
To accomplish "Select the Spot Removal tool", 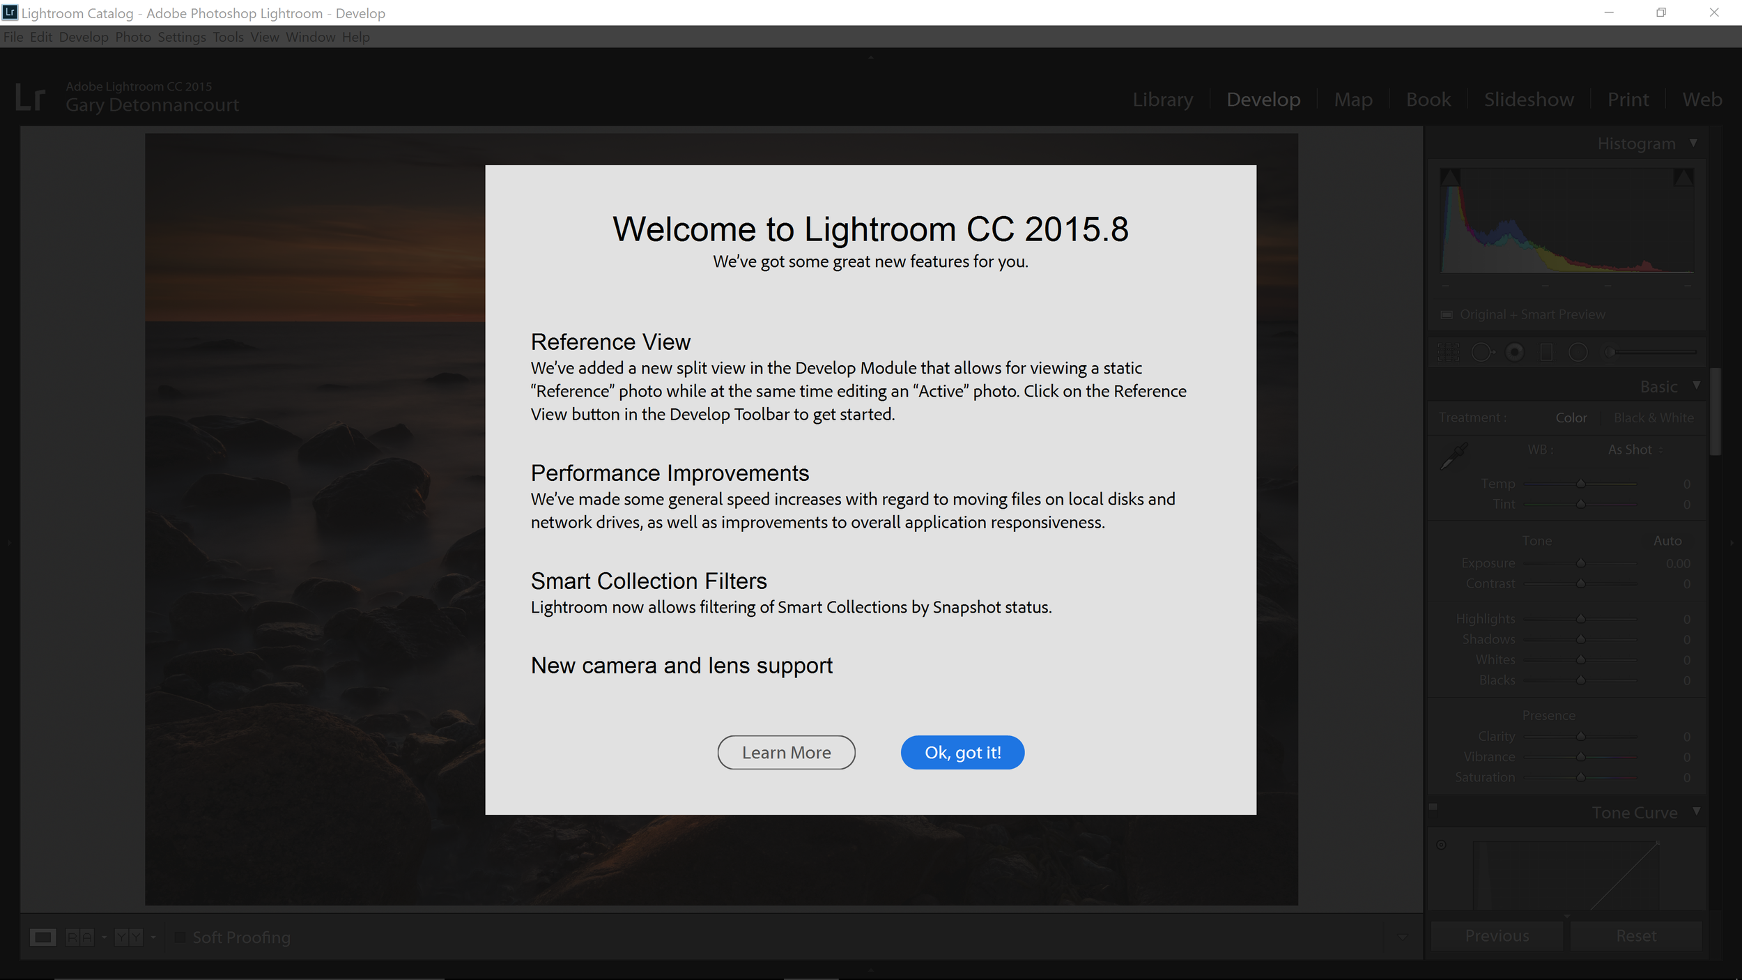I will [1482, 353].
